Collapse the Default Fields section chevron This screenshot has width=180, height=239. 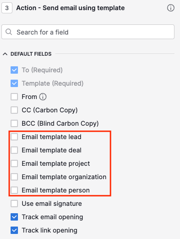[x=5, y=54]
